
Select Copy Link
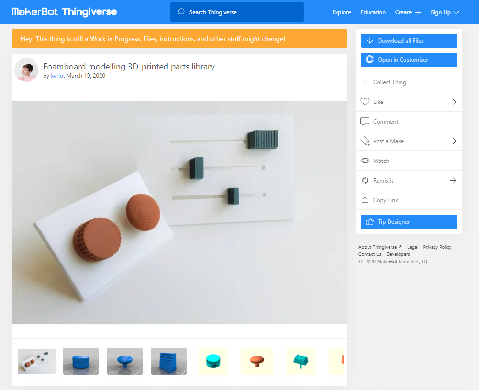point(409,200)
